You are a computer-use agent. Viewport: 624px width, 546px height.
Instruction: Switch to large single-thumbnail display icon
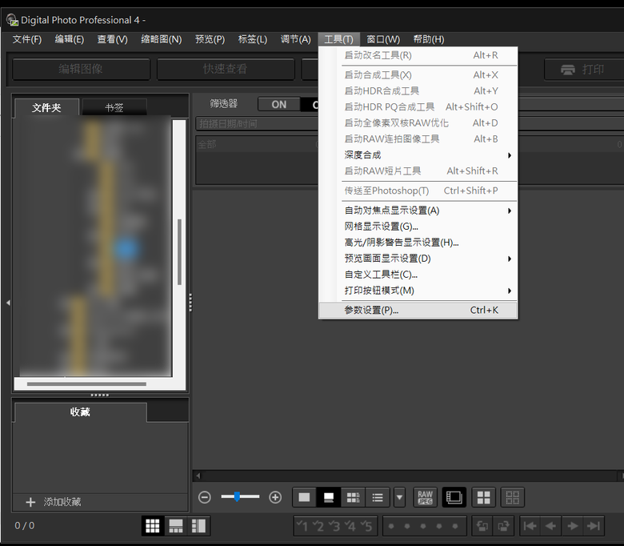pos(305,497)
